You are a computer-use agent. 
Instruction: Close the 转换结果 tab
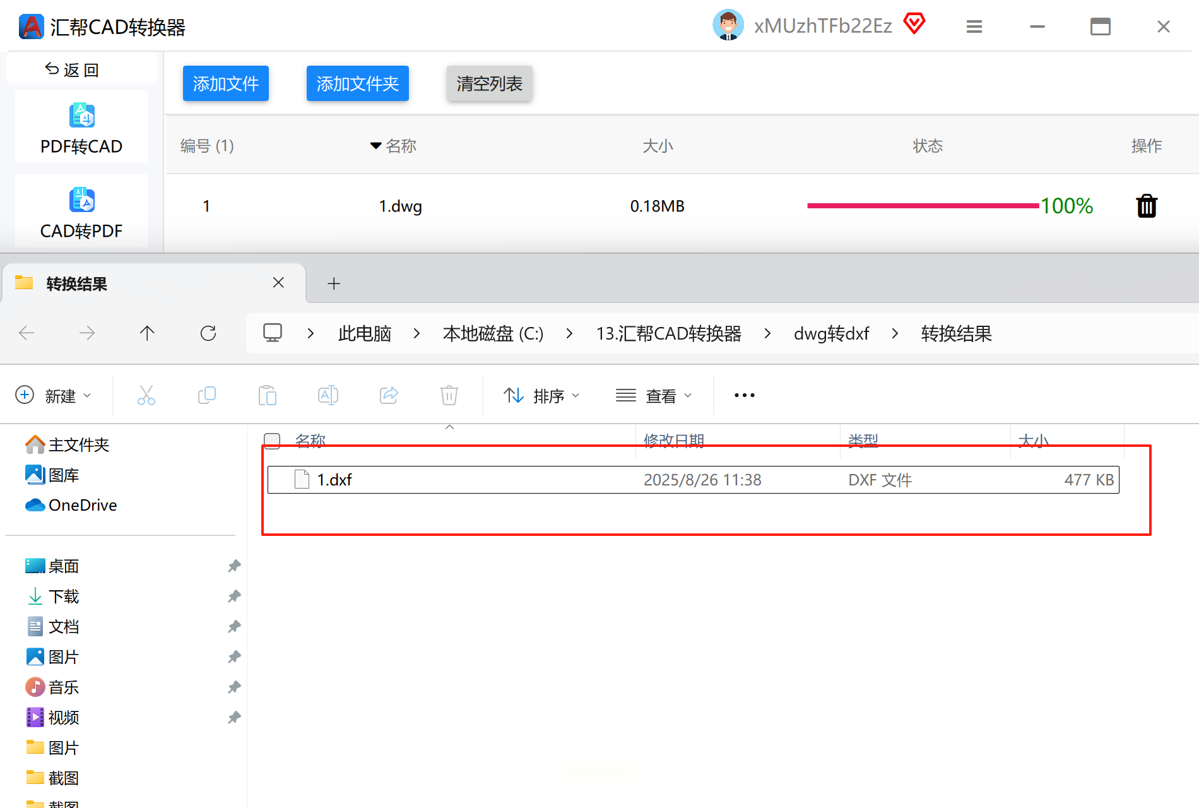click(x=278, y=283)
